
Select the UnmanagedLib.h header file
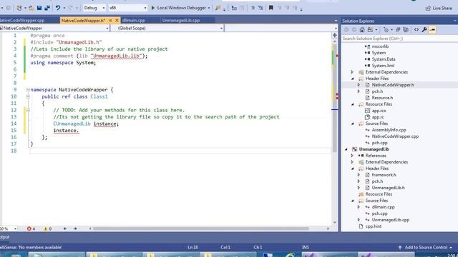pos(388,188)
